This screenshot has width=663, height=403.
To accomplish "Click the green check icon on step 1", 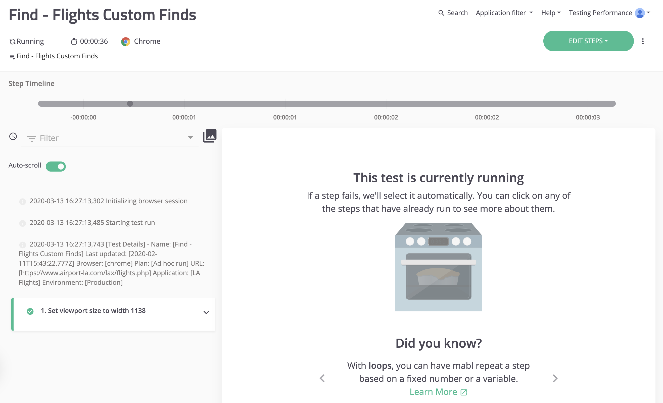I will coord(30,311).
